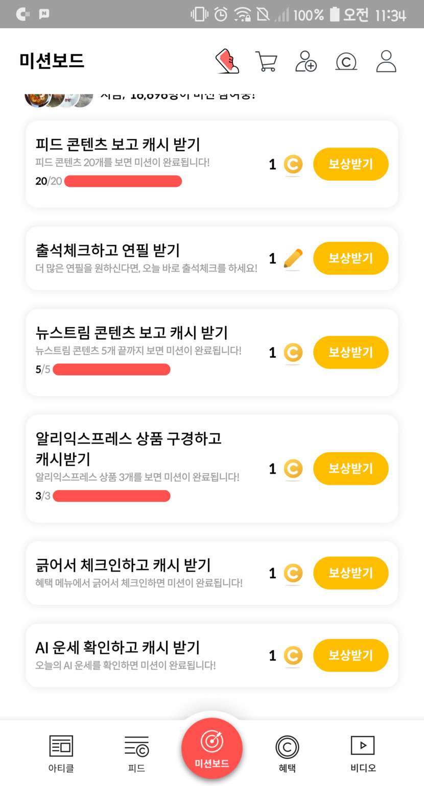Screen dimensions: 424x786
Task: Tap the coin icon for AI 운세 mission
Action: click(293, 655)
